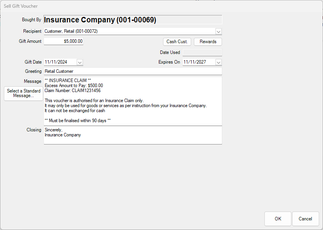Select the claim number CLAIM1231456 line
Viewport: 323px width, 230px height.
point(69,90)
